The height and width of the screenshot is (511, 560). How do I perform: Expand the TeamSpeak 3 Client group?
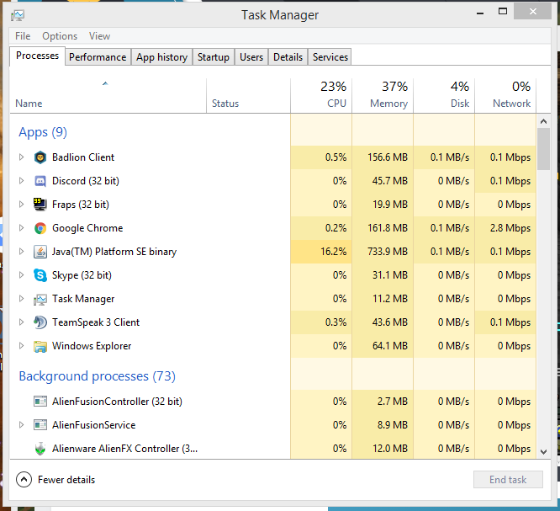(21, 322)
